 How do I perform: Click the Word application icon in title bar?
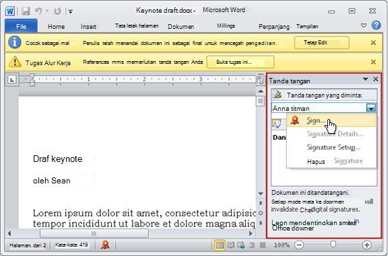(10, 11)
